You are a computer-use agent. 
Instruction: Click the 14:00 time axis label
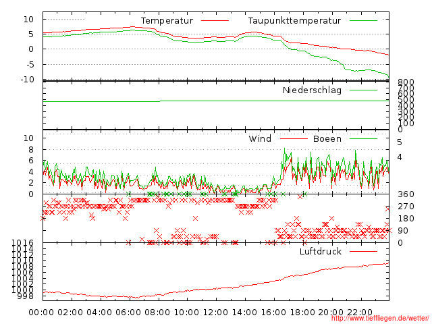[244, 313]
